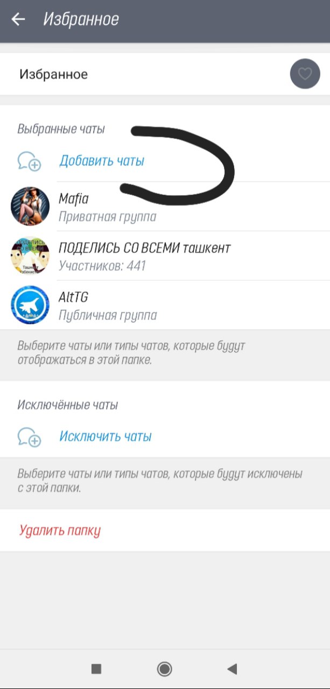This screenshot has height=689, width=330.
Task: Select the Исключить чаты link
Action: (106, 436)
